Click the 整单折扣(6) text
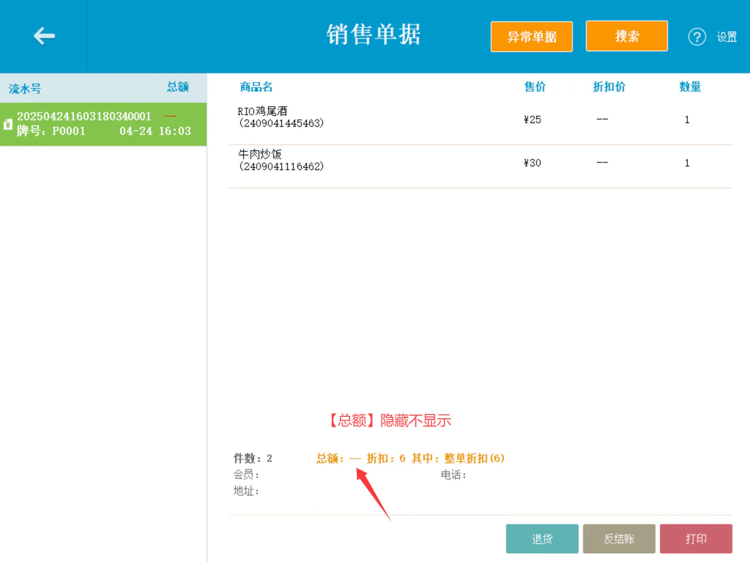Image resolution: width=750 pixels, height=563 pixels. (x=474, y=458)
